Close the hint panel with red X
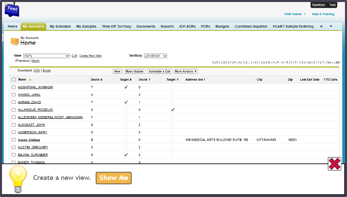Screen dimensions: 347x197 334,164
